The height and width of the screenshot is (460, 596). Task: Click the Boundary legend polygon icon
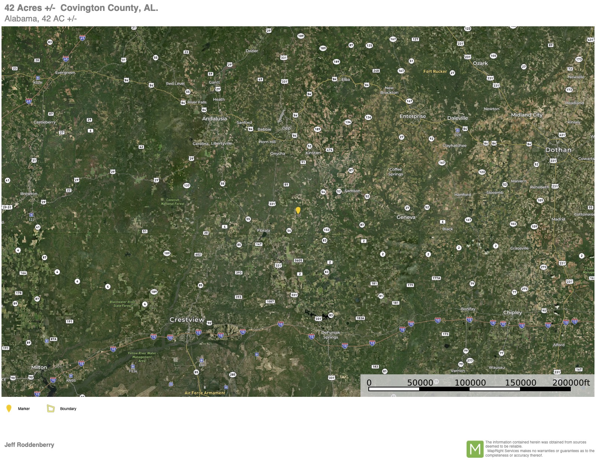pyautogui.click(x=51, y=409)
